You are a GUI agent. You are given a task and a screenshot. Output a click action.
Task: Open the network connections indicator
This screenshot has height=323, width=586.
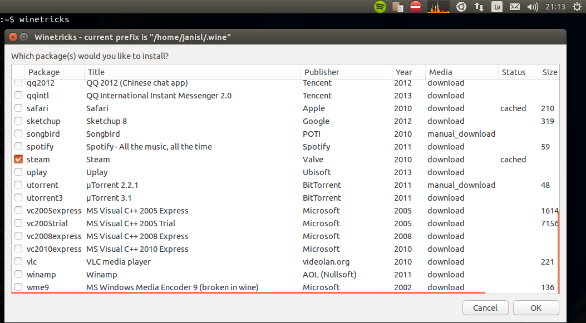point(479,6)
